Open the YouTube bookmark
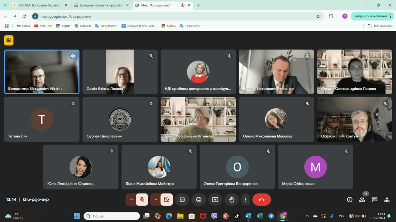The width and height of the screenshot is (396, 222). click(43, 26)
